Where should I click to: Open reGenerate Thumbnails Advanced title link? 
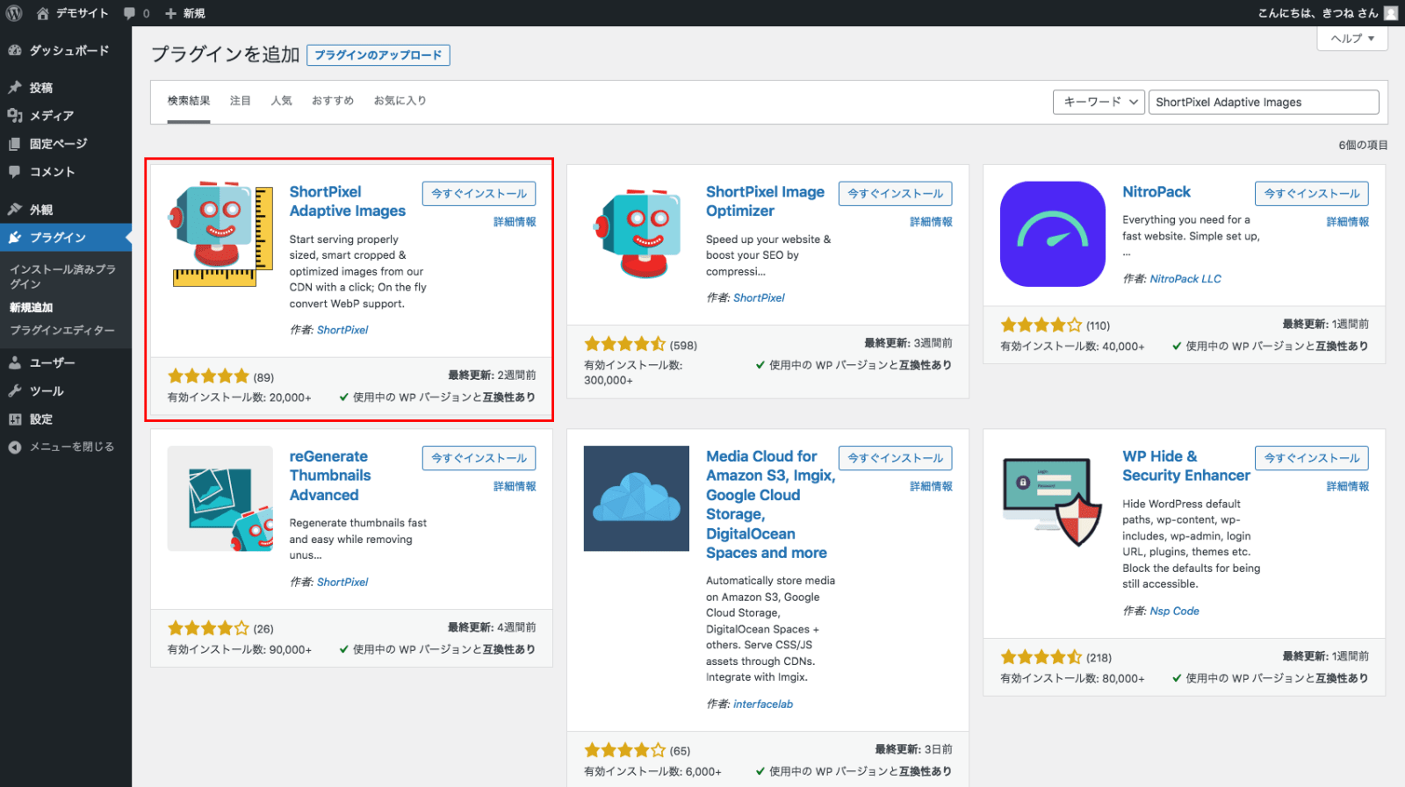point(330,476)
